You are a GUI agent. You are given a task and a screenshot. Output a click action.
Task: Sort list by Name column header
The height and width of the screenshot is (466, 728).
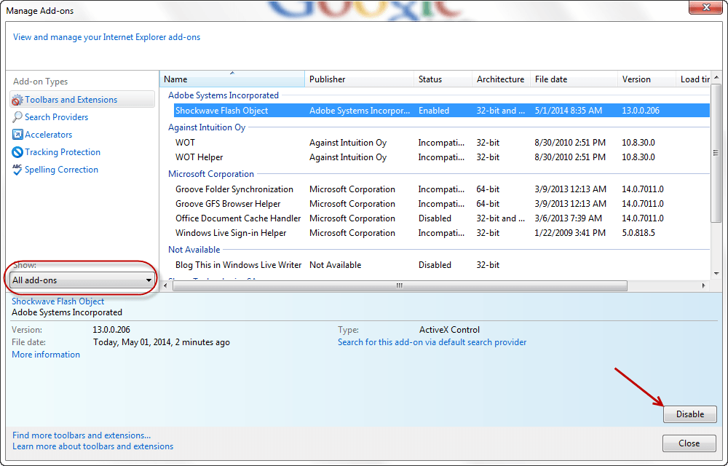(x=232, y=79)
